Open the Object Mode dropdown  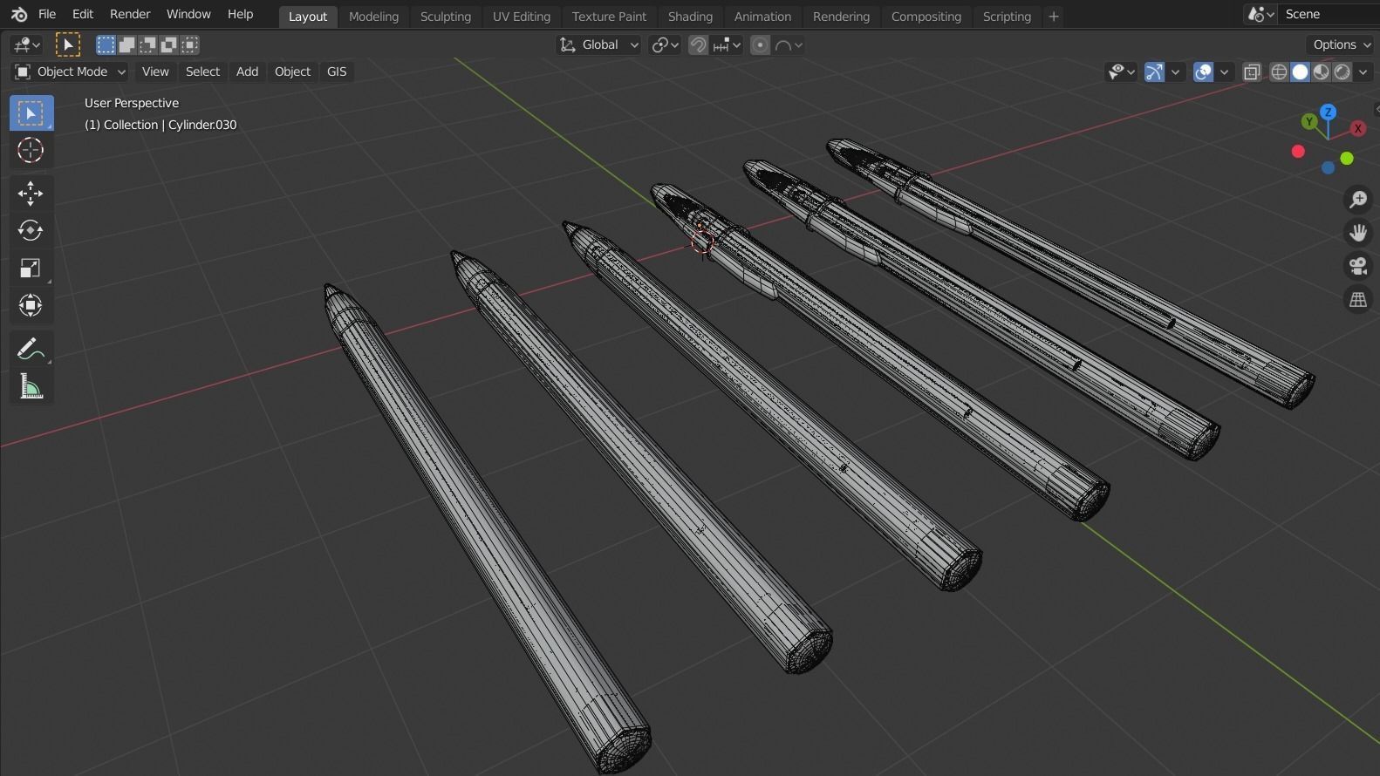70,71
